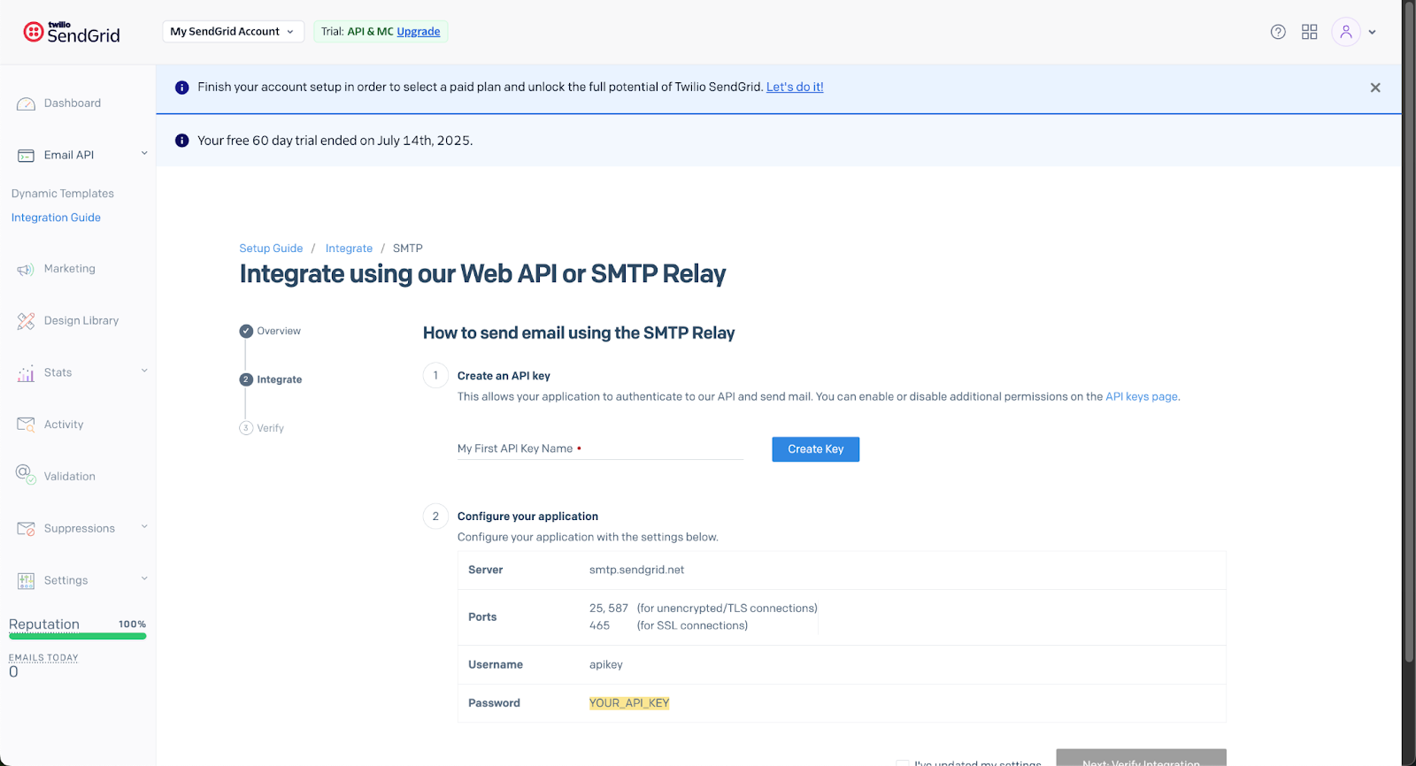This screenshot has width=1416, height=766.
Task: Click the Suppressions icon
Action: [26, 529]
